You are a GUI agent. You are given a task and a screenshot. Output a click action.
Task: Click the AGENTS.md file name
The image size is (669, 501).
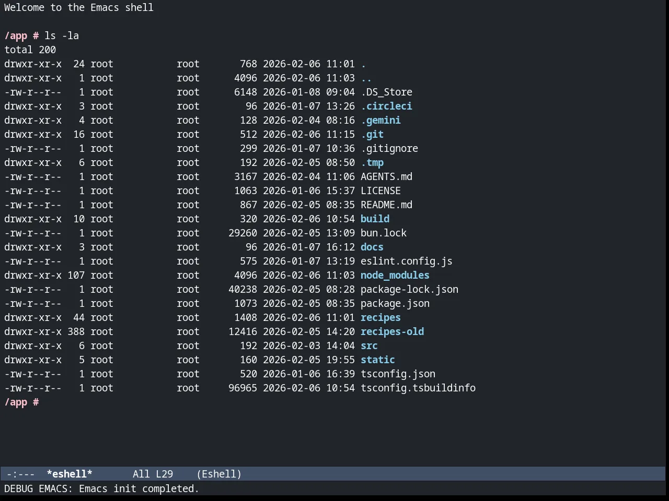point(386,176)
